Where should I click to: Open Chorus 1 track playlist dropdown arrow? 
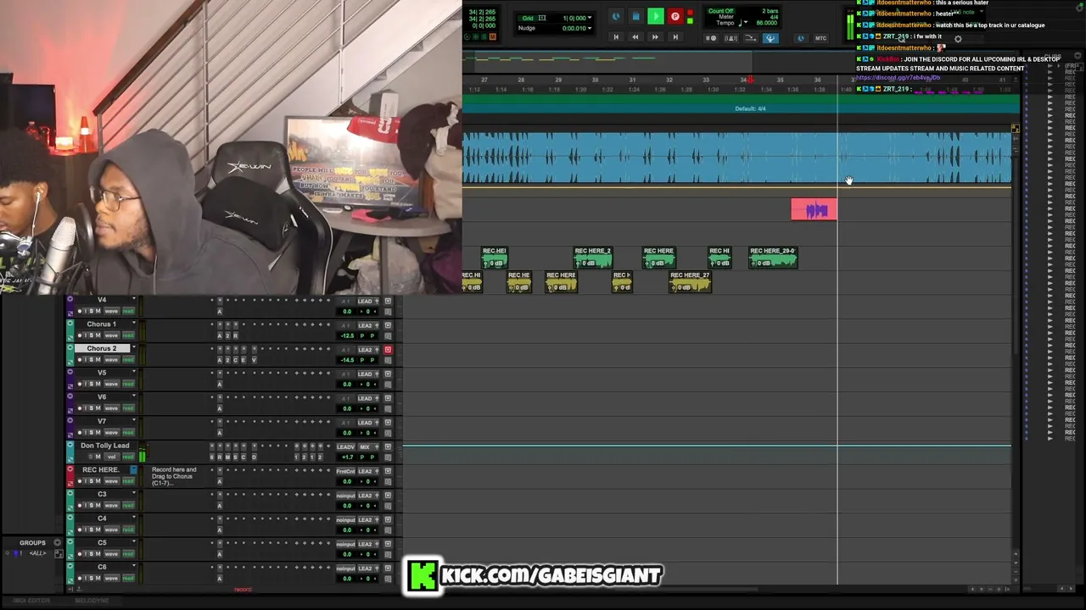pyautogui.click(x=134, y=323)
